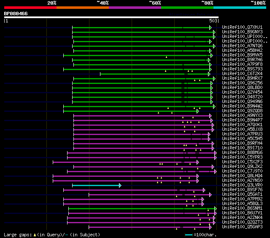Select the UniRef100_C6T2K4 label
Screen dimensions: 270x238
[242, 74]
